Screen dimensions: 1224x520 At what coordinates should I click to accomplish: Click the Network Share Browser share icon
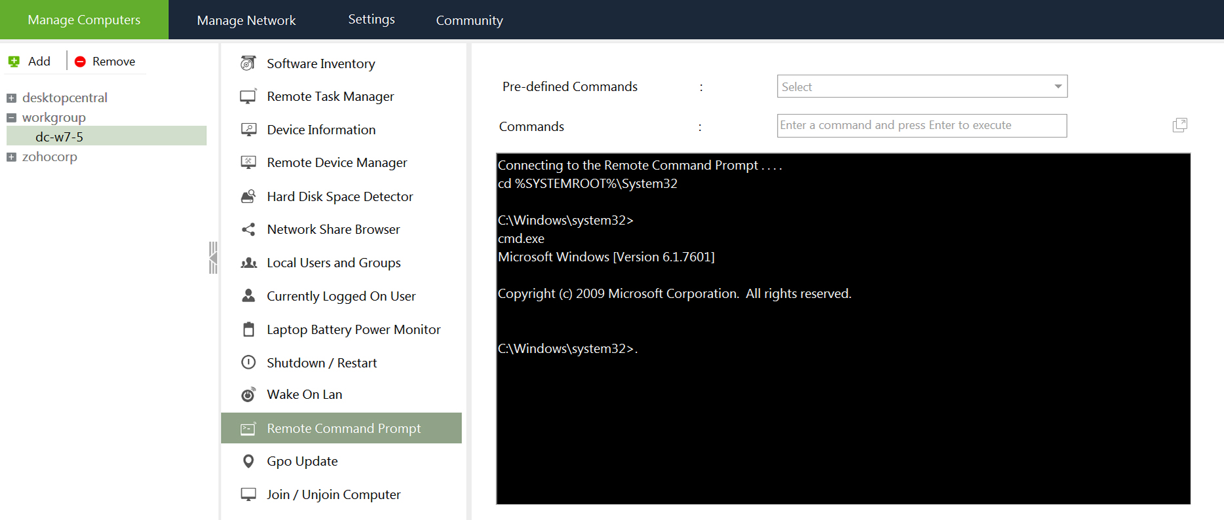[x=248, y=229]
